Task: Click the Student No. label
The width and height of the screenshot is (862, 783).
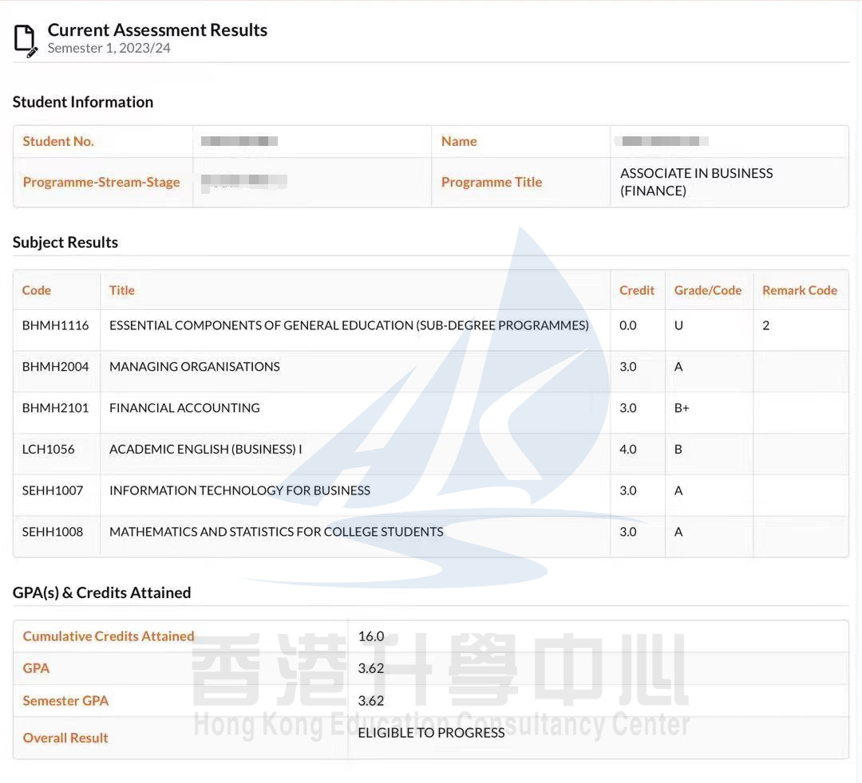Action: click(58, 142)
